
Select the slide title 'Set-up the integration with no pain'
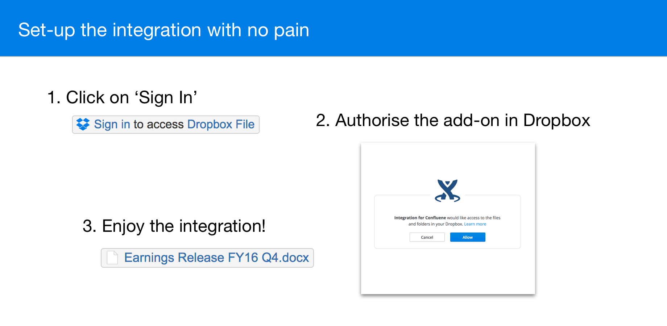click(x=163, y=30)
